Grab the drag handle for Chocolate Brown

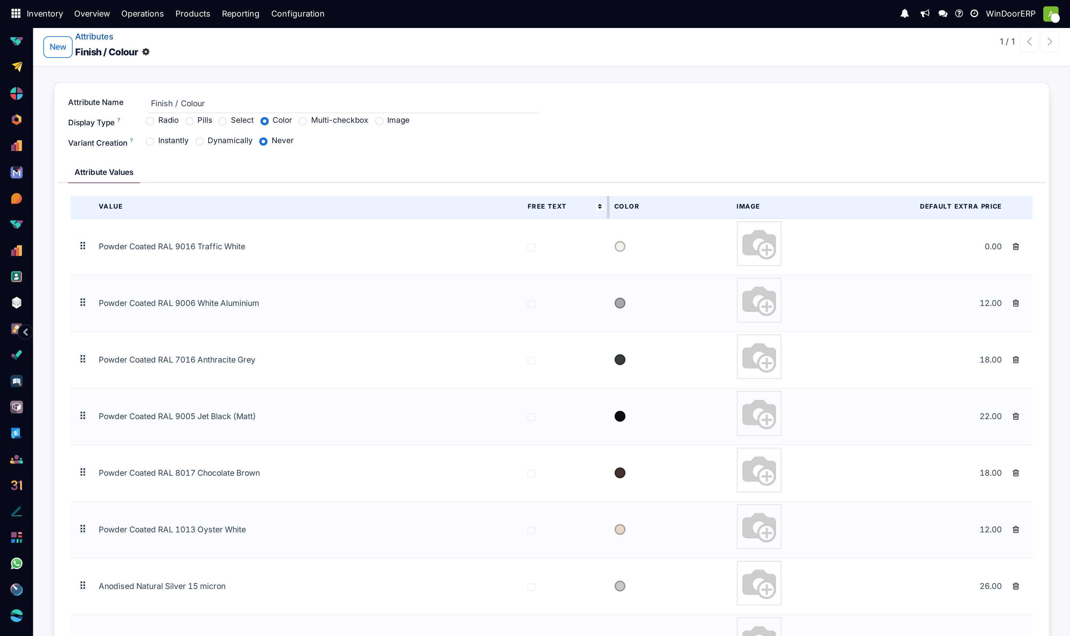tap(83, 472)
